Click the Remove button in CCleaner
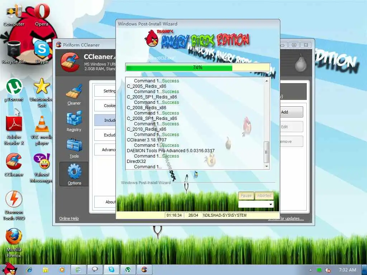The image size is (367, 275). point(291,141)
